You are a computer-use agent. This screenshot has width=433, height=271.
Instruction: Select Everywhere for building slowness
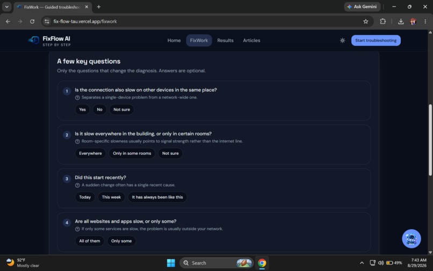(x=90, y=153)
